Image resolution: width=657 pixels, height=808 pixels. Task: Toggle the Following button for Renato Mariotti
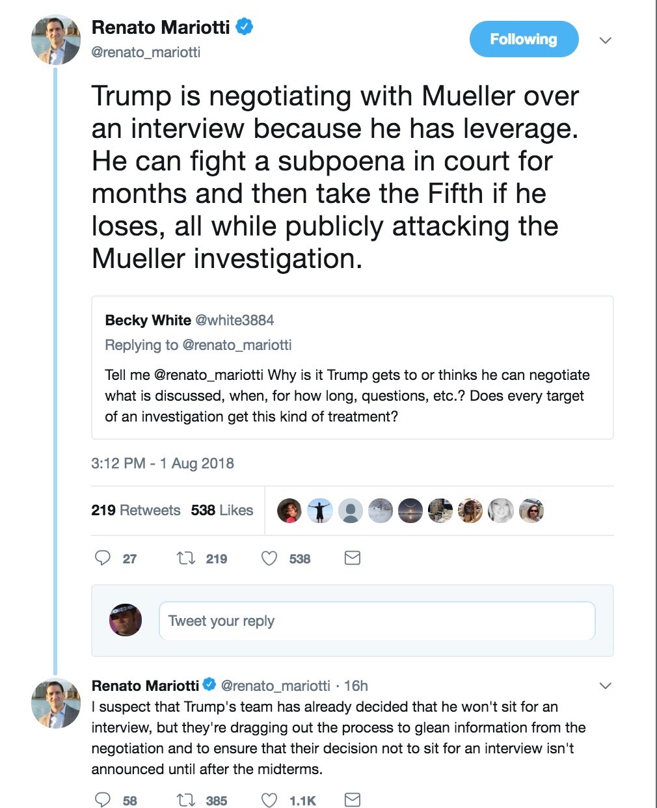tap(524, 39)
